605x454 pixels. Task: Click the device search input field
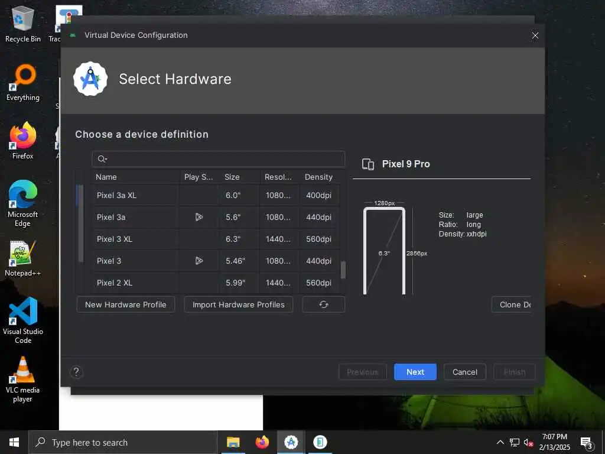pyautogui.click(x=219, y=159)
